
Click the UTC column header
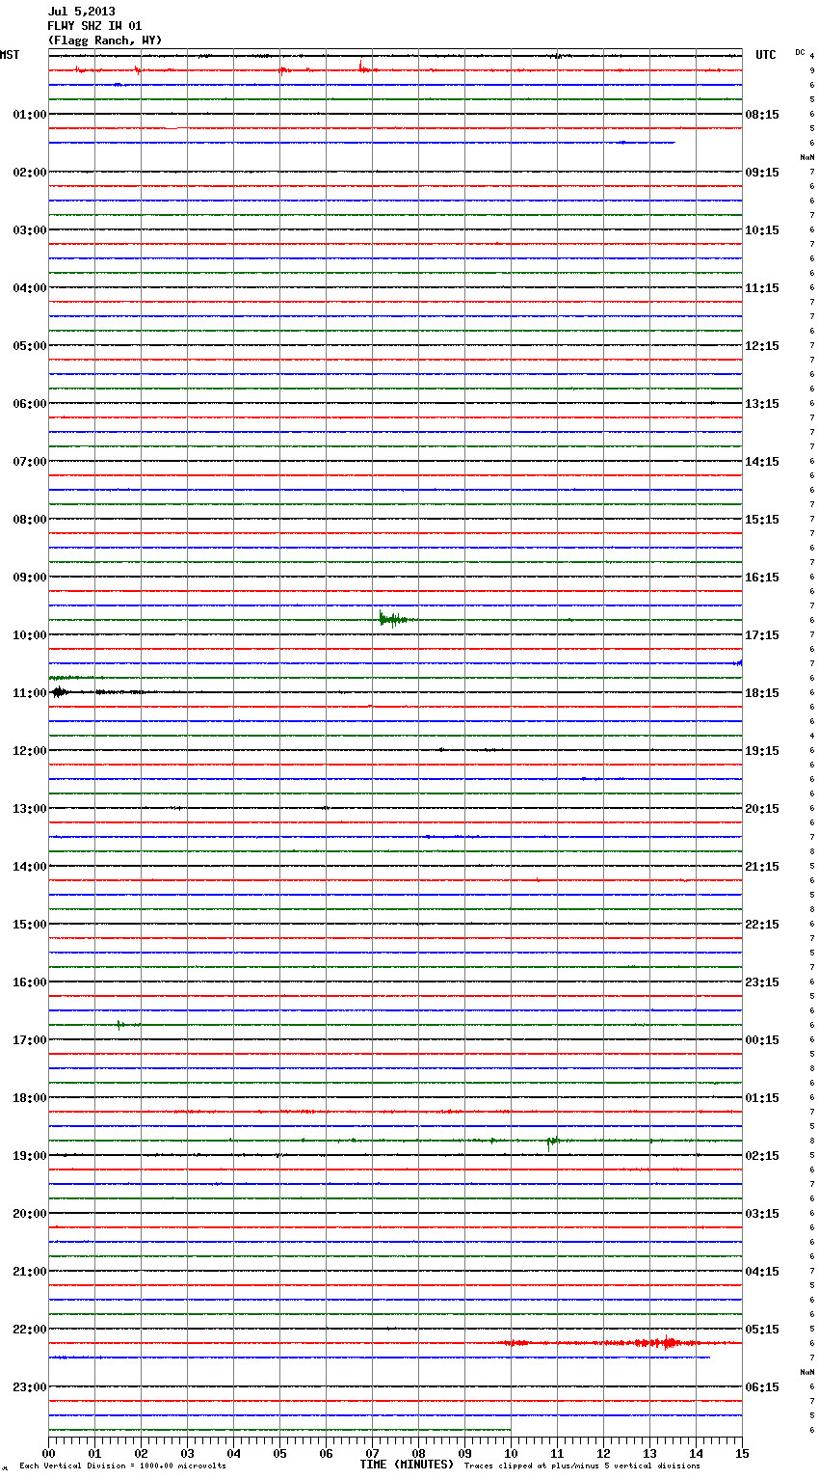pos(765,55)
